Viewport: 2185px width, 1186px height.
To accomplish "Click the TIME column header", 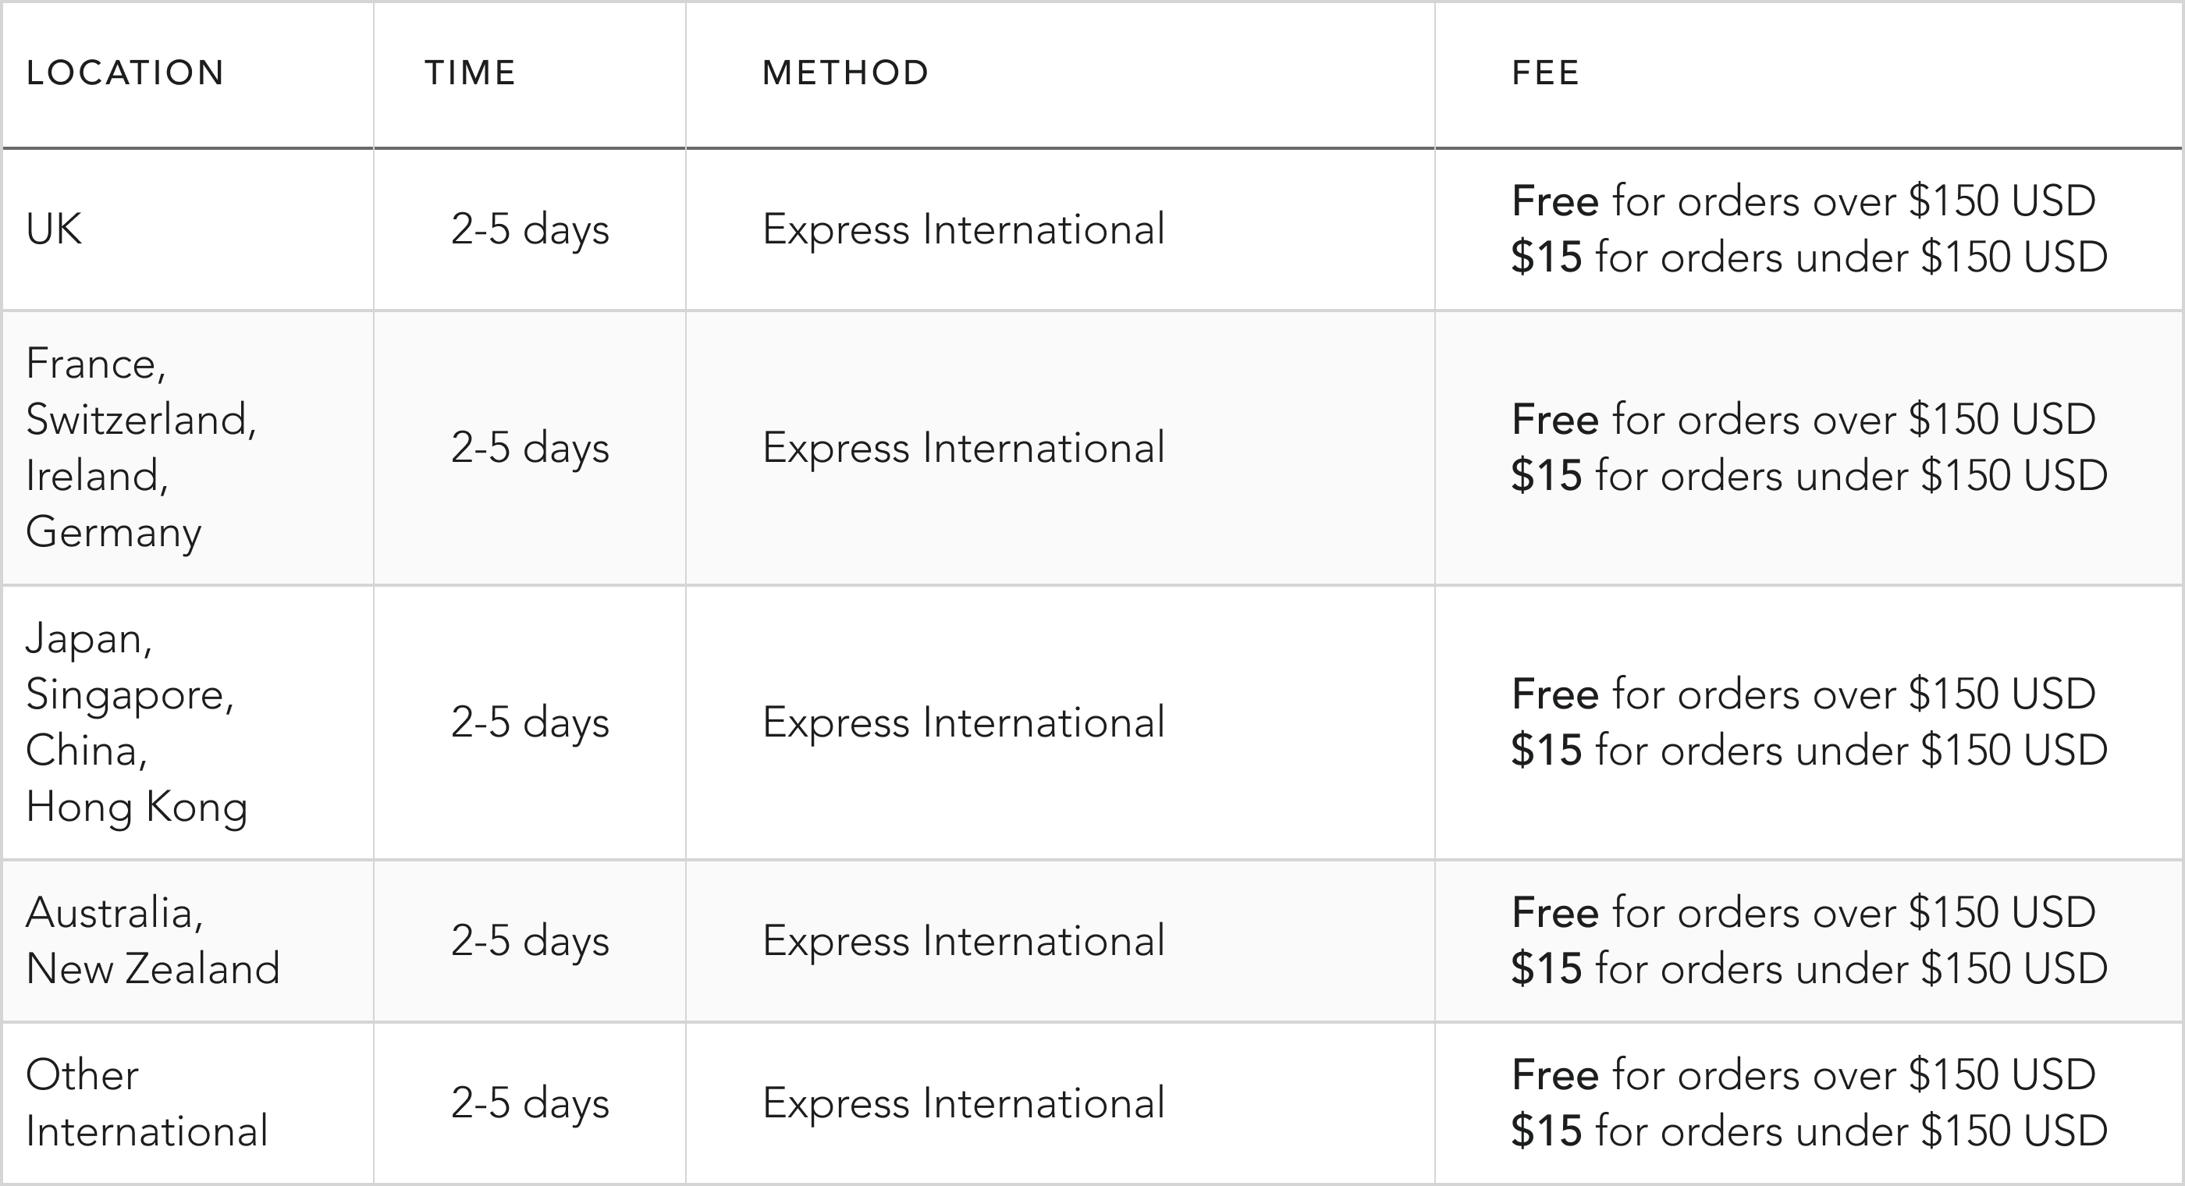I will 470,73.
